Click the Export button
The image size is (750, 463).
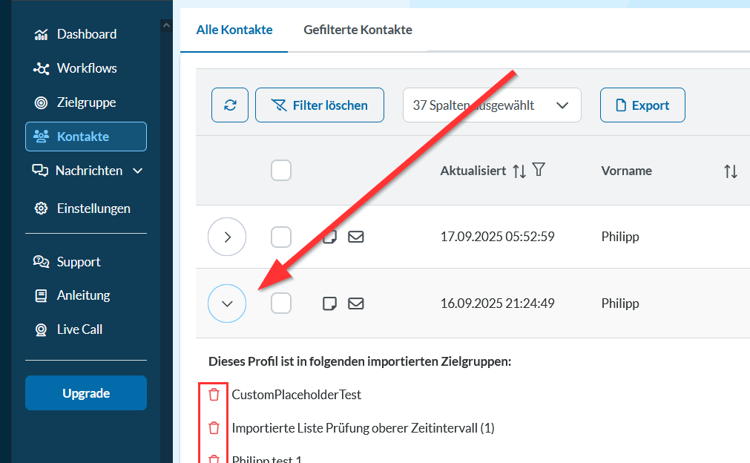pos(642,105)
